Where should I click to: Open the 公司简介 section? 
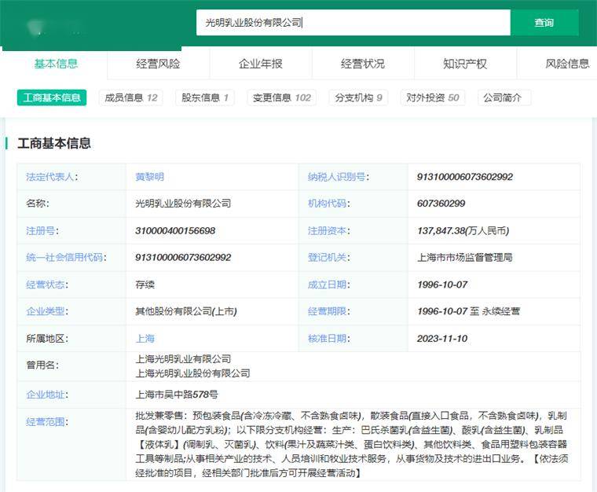(x=504, y=97)
